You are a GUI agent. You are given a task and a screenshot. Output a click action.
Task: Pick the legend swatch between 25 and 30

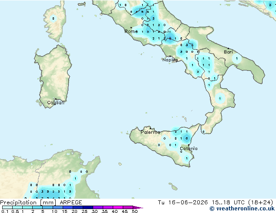click(x=88, y=207)
